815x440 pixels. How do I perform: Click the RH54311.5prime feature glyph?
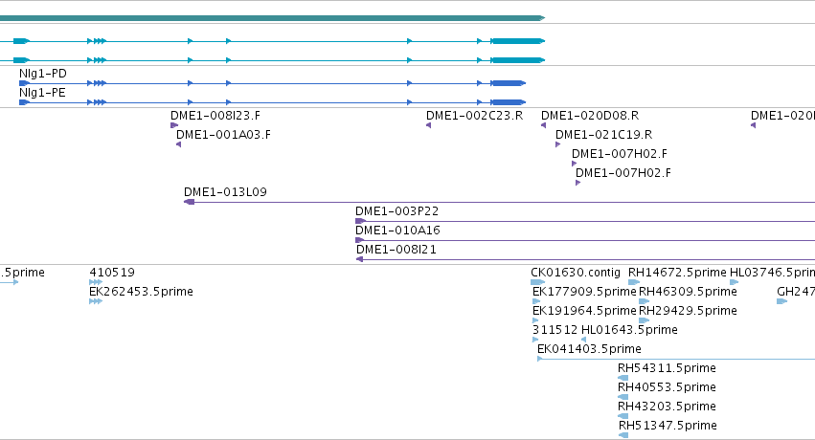[623, 378]
